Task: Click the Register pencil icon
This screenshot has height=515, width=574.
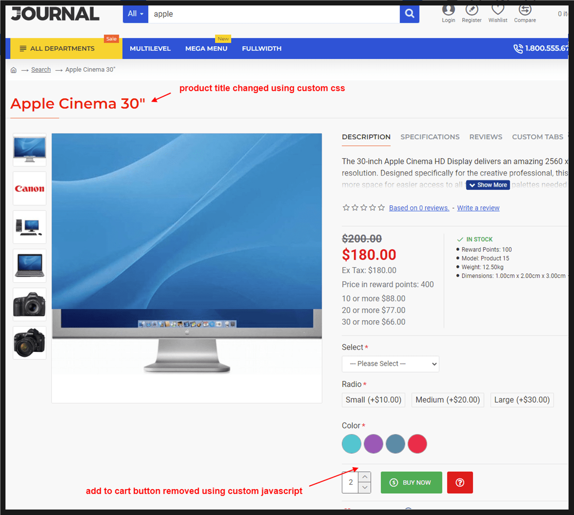Action: [472, 10]
